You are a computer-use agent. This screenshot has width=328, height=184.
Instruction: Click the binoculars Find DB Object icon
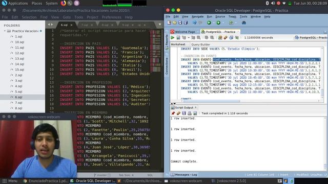244,22
